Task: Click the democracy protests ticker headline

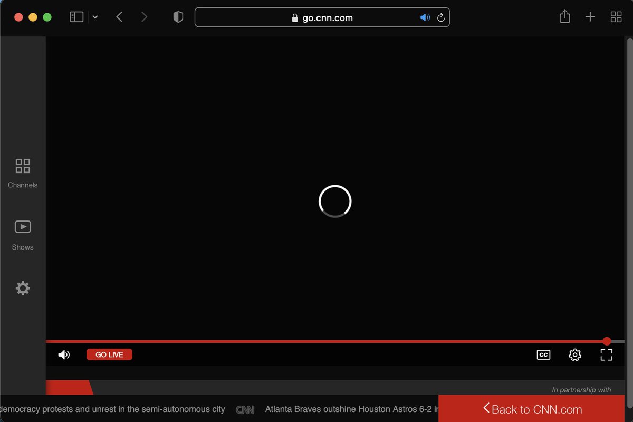Action: 112,409
